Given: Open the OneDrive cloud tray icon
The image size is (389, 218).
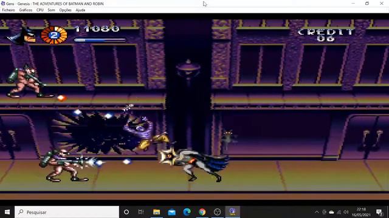Looking at the screenshot, I should [x=331, y=212].
